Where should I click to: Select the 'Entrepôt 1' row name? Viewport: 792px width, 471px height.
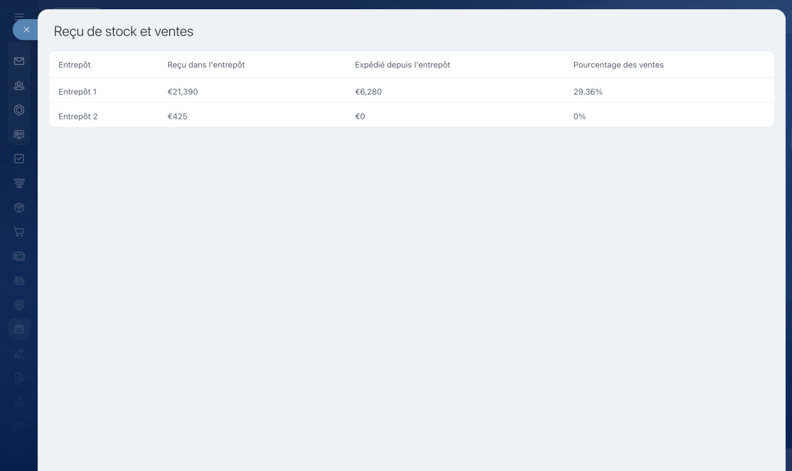(x=78, y=92)
